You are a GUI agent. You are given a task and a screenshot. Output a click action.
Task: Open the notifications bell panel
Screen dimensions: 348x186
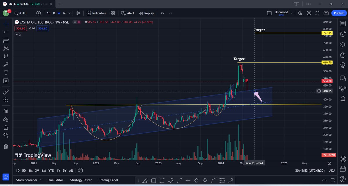coord(343,99)
